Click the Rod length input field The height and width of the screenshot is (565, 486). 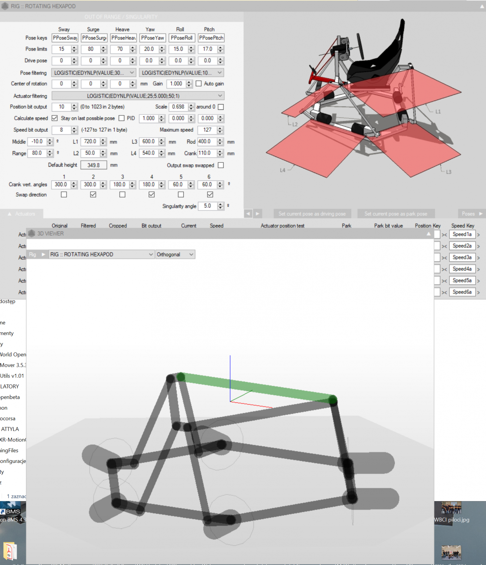[208, 142]
